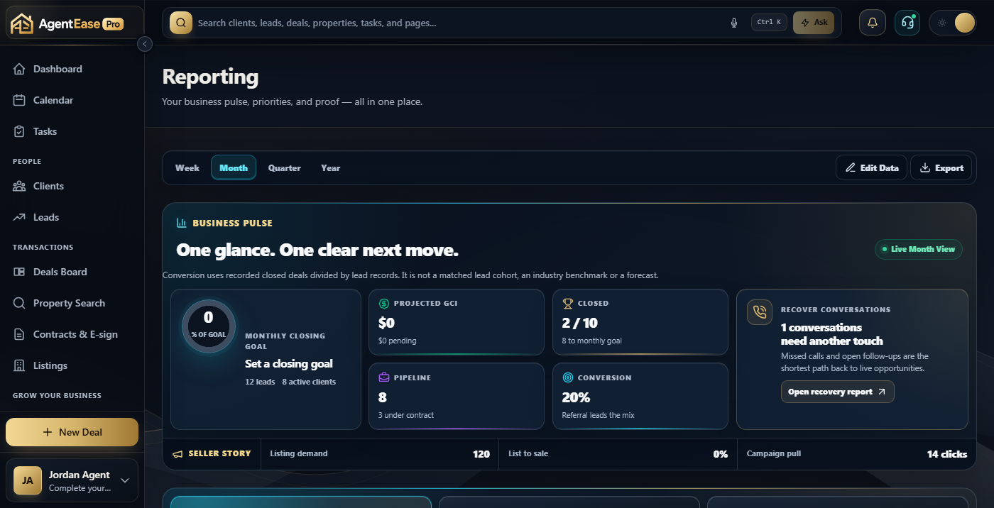
Task: Click the Calendar icon in the sidebar
Action: [19, 100]
